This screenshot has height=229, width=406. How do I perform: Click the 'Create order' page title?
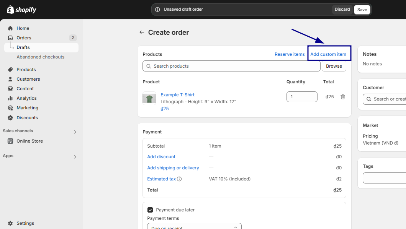(x=168, y=32)
